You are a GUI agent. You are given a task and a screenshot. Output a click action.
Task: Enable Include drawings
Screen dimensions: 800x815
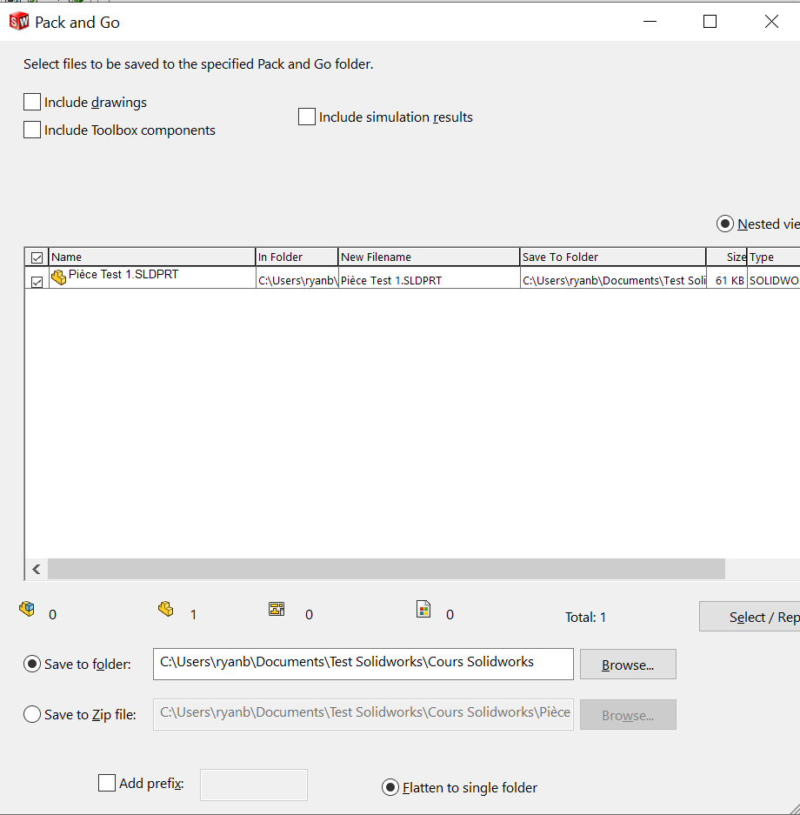(x=32, y=102)
